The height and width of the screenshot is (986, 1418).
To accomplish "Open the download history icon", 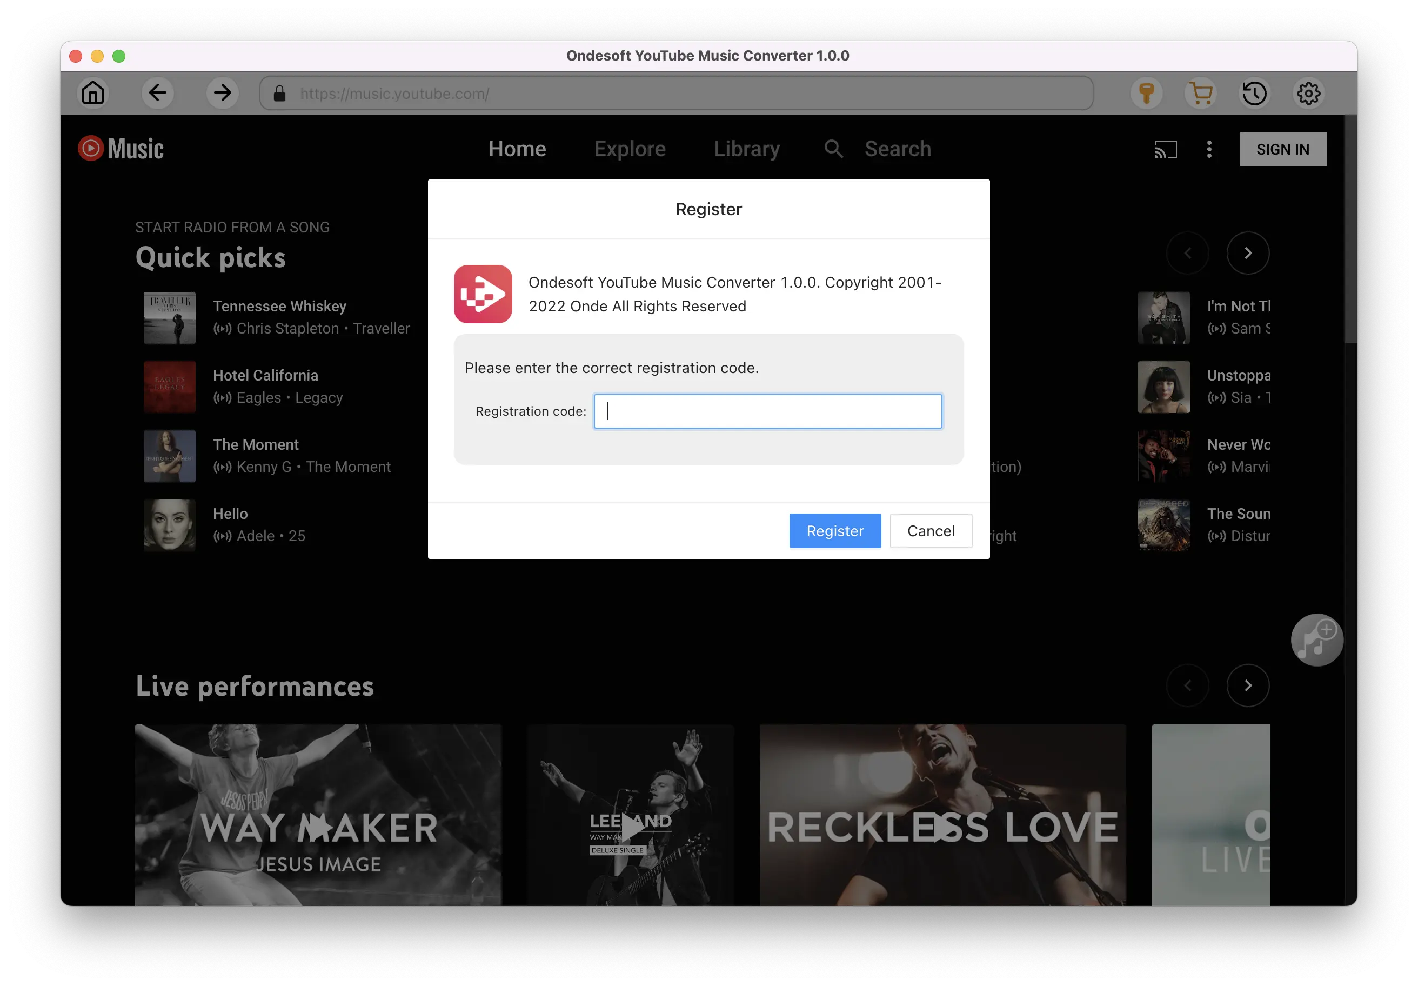I will pyautogui.click(x=1254, y=94).
